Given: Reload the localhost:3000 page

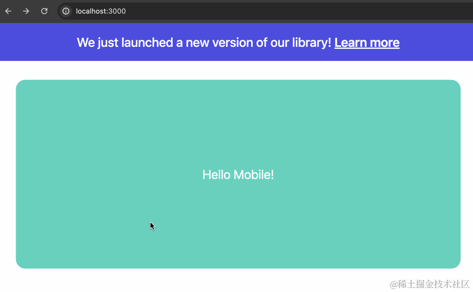Looking at the screenshot, I should click(44, 11).
